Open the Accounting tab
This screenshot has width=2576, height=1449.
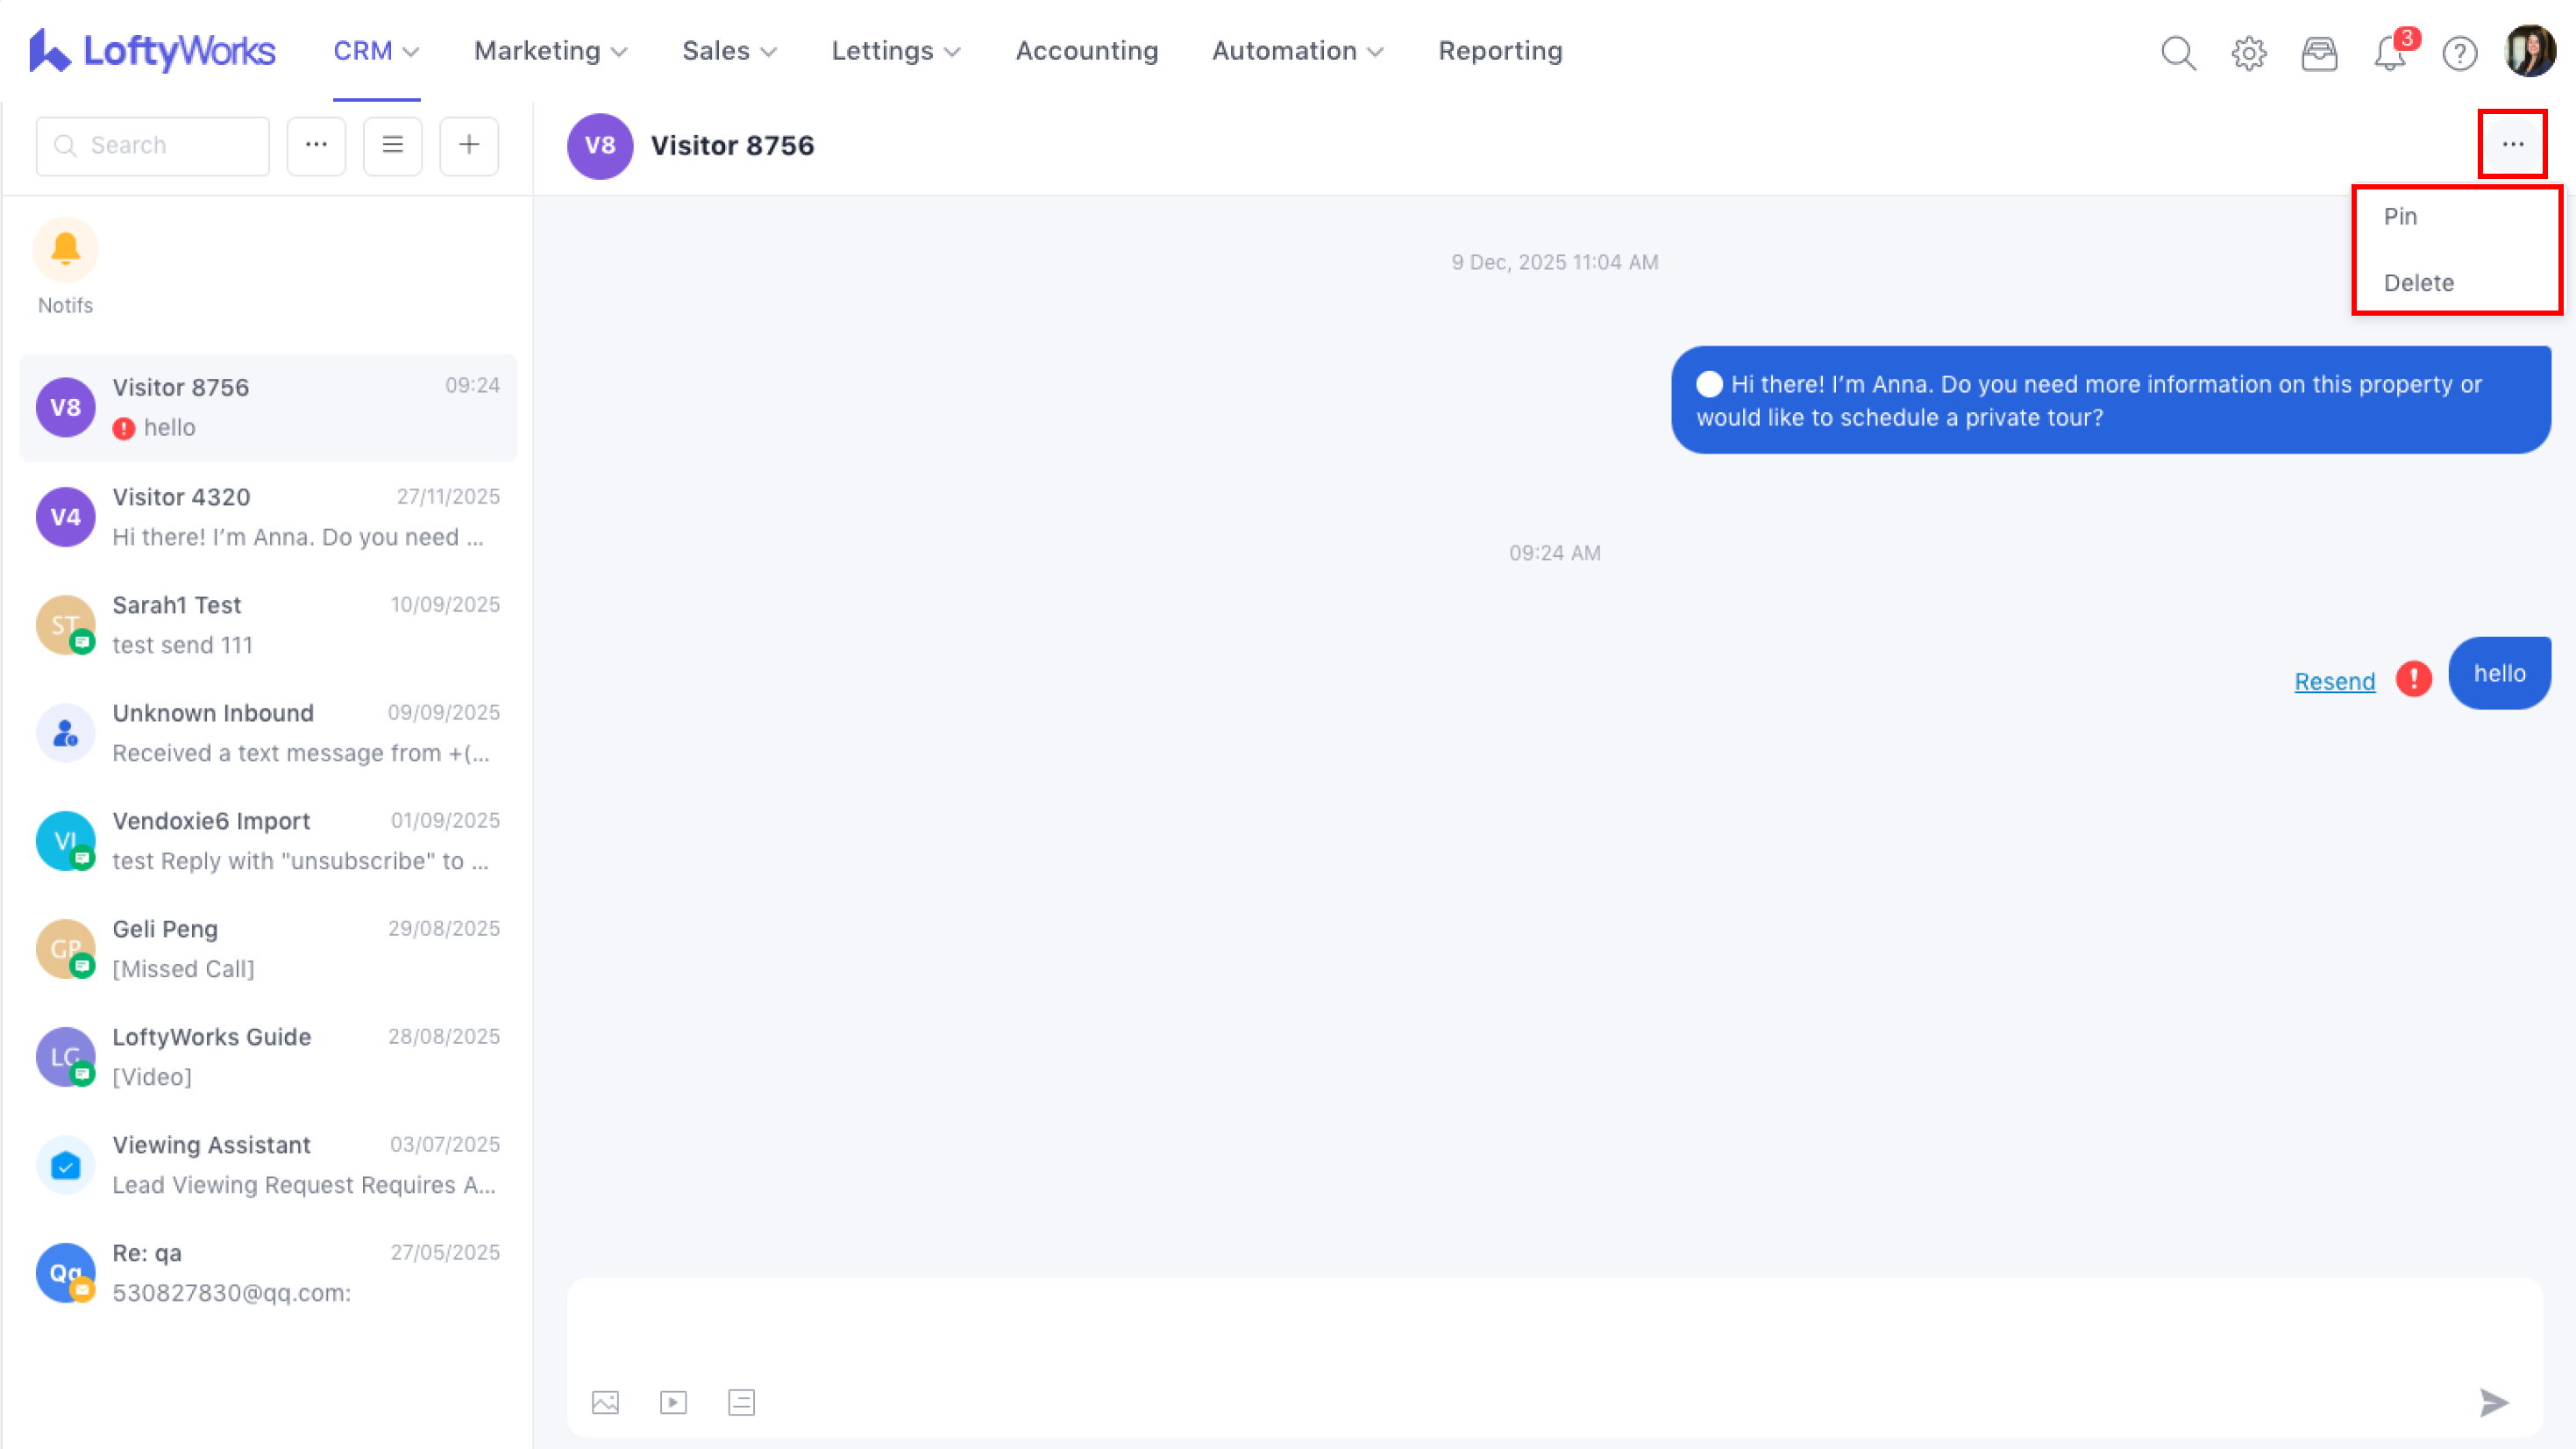click(1086, 51)
